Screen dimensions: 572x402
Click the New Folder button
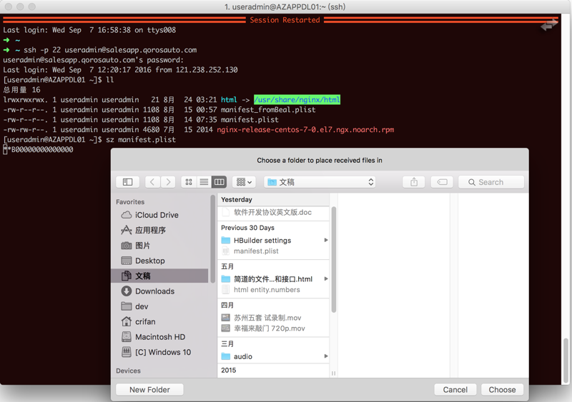pos(149,390)
